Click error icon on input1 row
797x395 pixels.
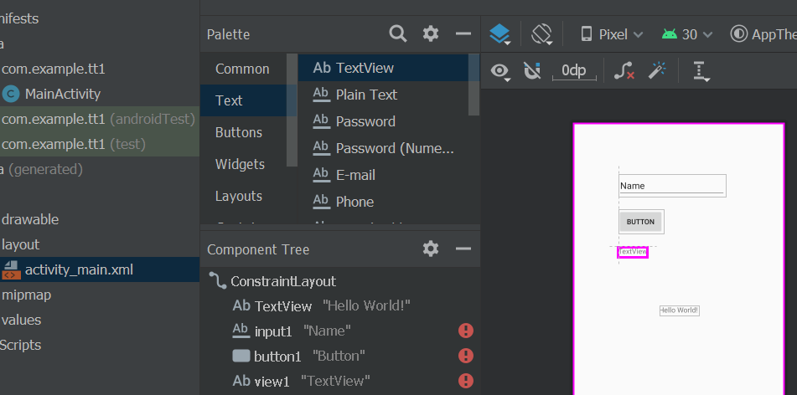click(466, 331)
